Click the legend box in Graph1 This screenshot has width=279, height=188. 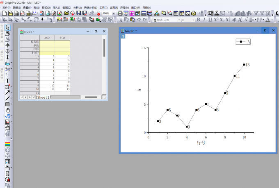click(243, 42)
